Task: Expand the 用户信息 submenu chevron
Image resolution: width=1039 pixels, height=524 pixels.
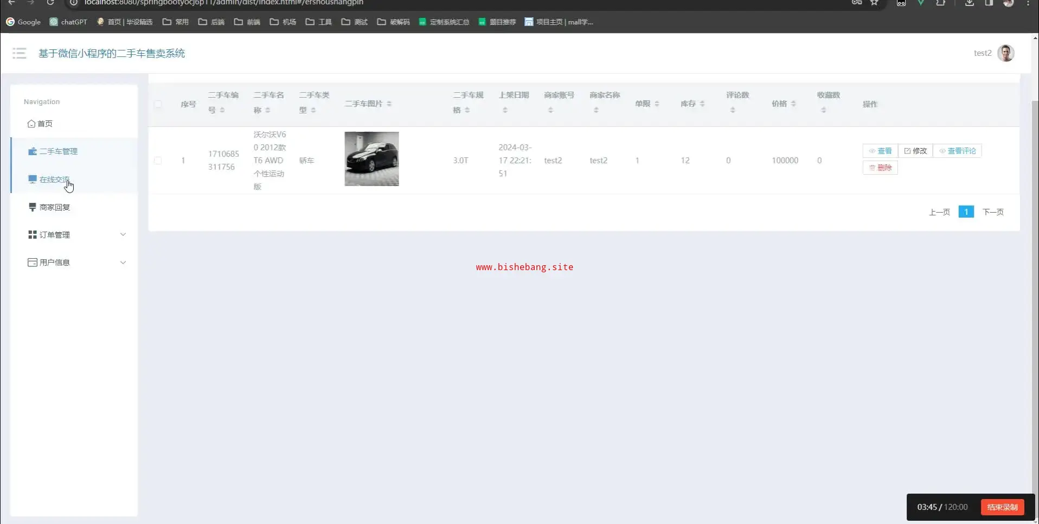Action: click(123, 263)
